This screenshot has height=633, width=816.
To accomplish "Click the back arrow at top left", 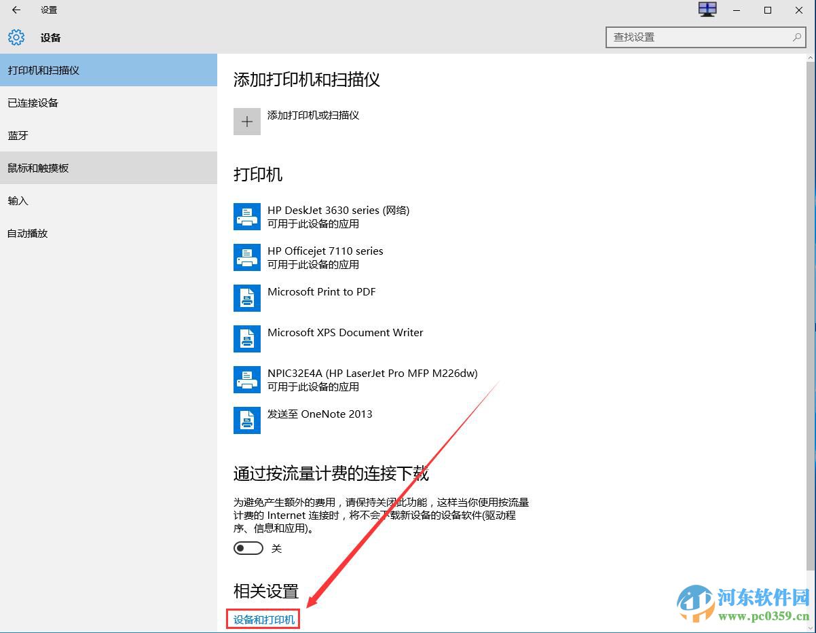I will pyautogui.click(x=16, y=10).
